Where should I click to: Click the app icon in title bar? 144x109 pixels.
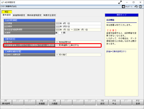[2, 2]
